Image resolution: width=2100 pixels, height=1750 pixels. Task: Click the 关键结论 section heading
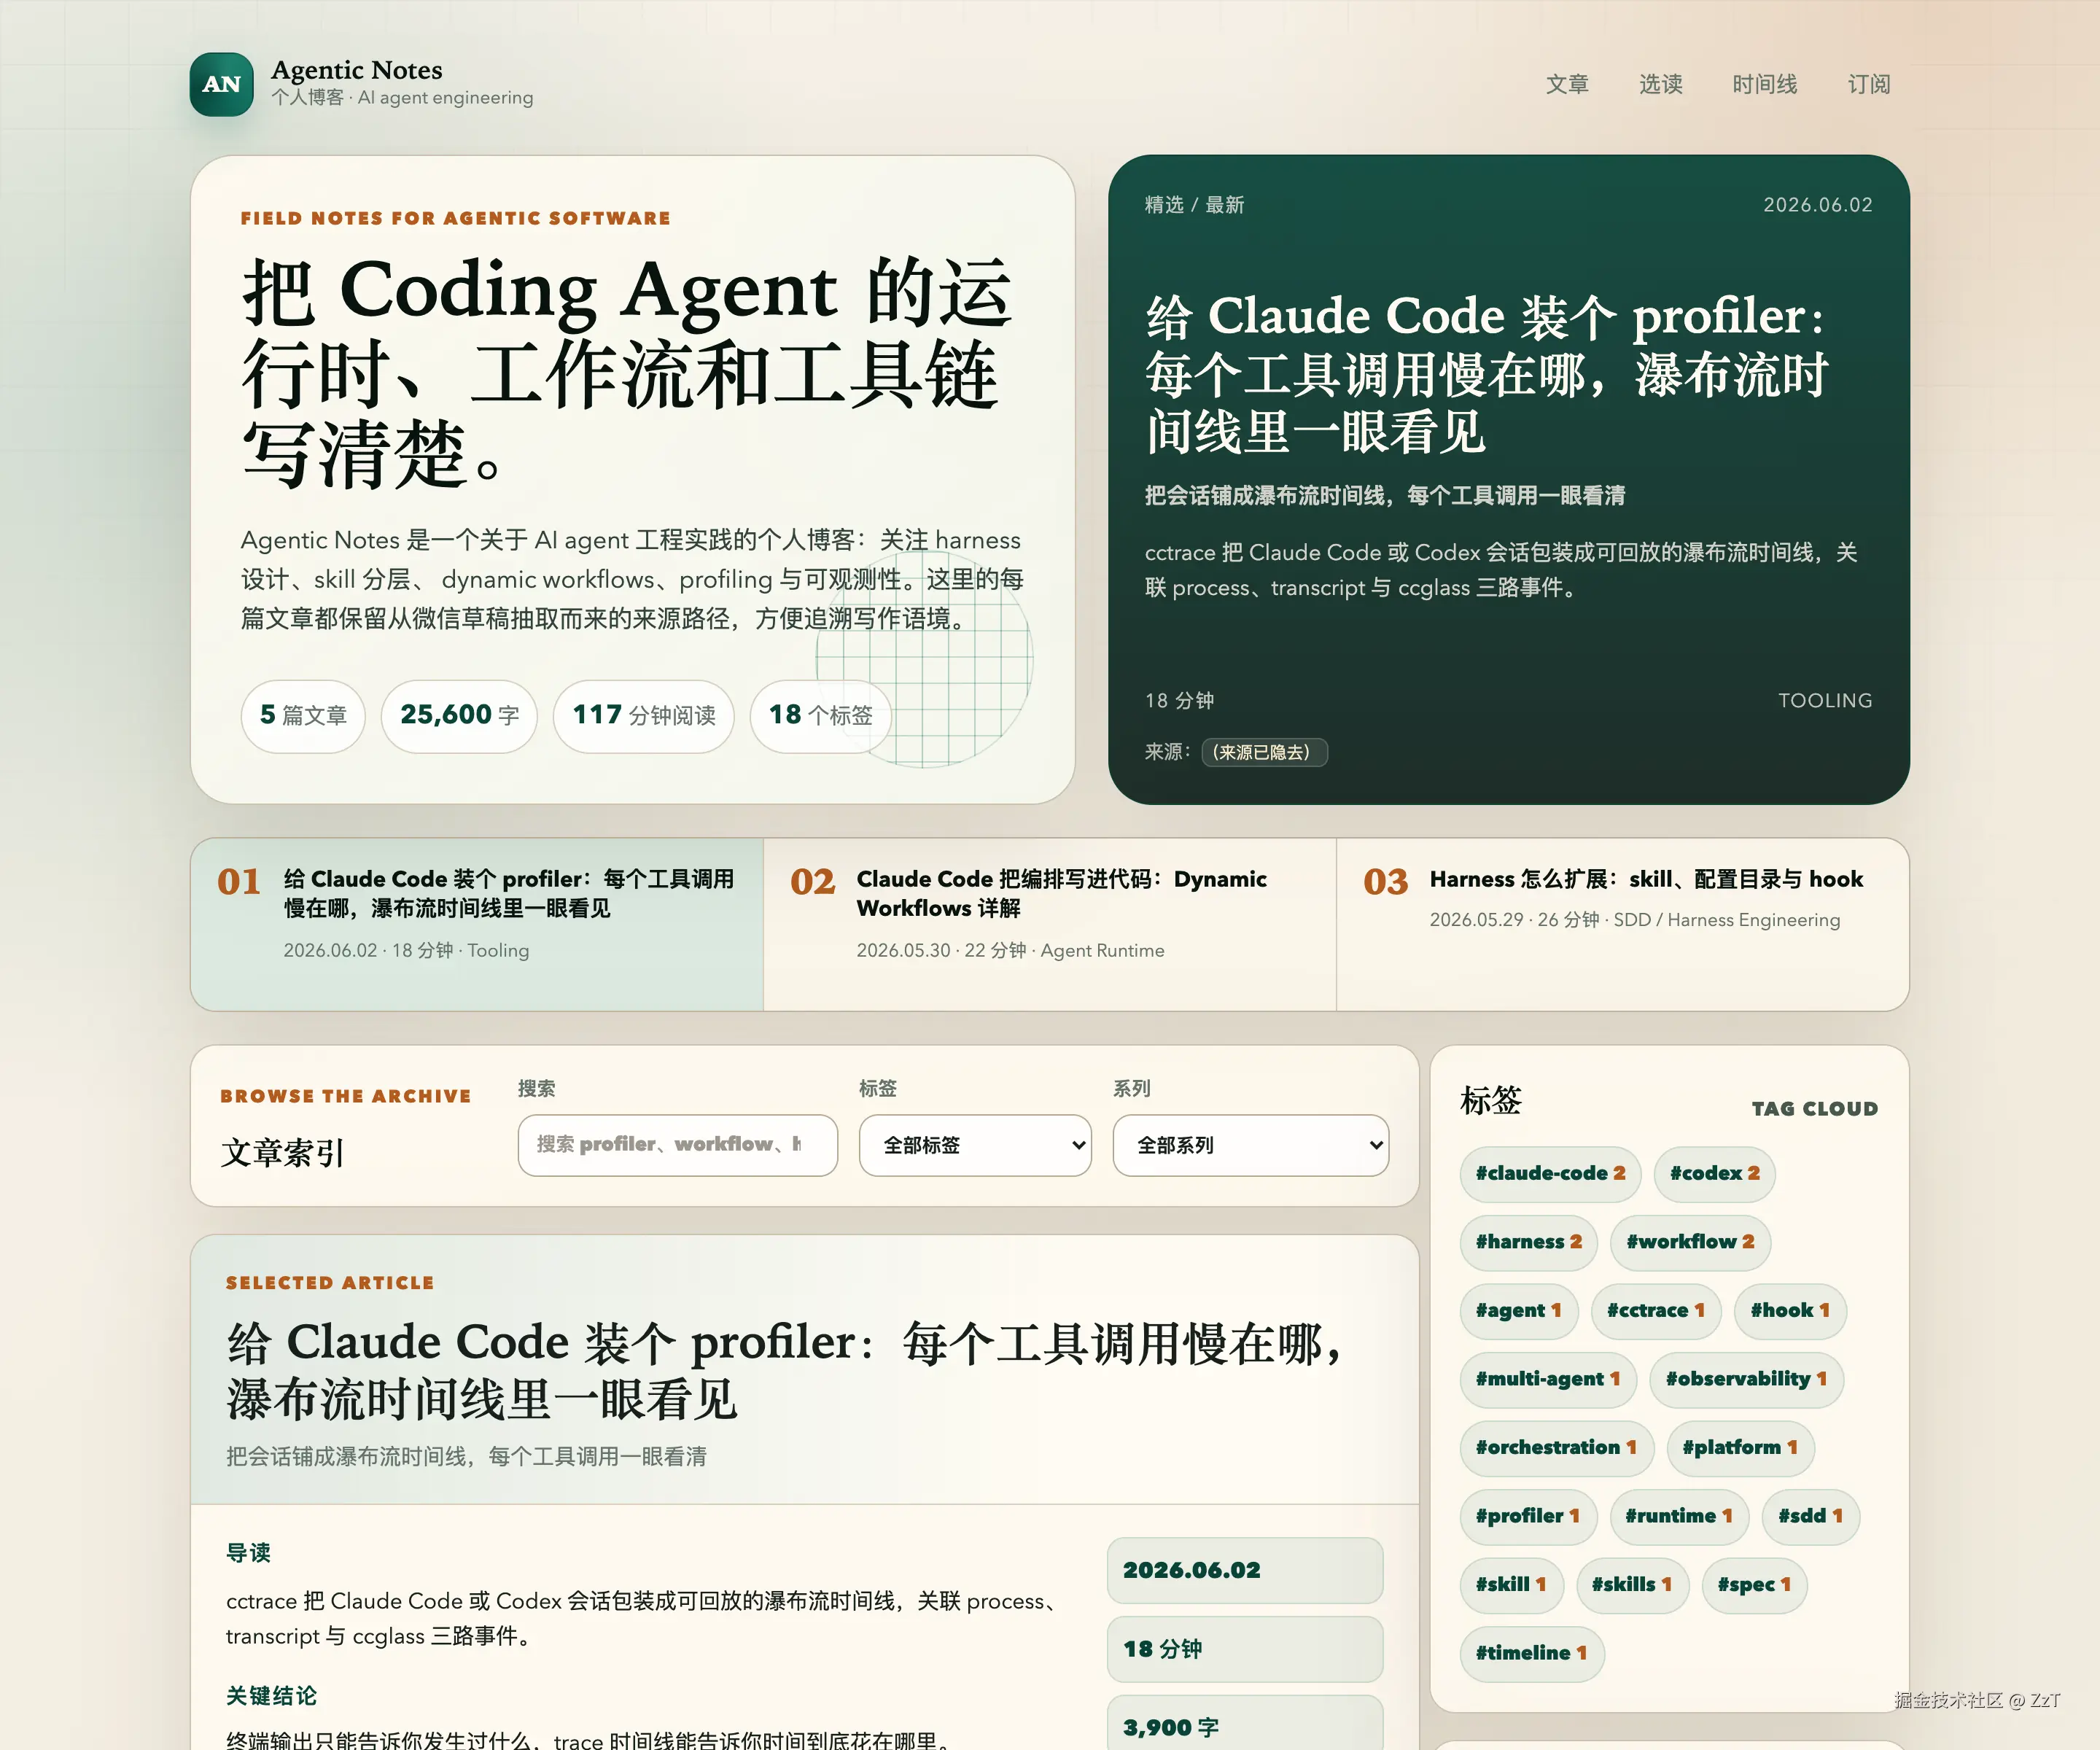pos(271,1696)
